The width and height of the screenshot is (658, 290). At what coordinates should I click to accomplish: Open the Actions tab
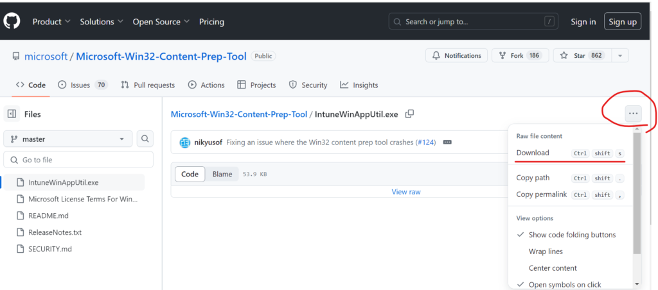click(x=206, y=85)
